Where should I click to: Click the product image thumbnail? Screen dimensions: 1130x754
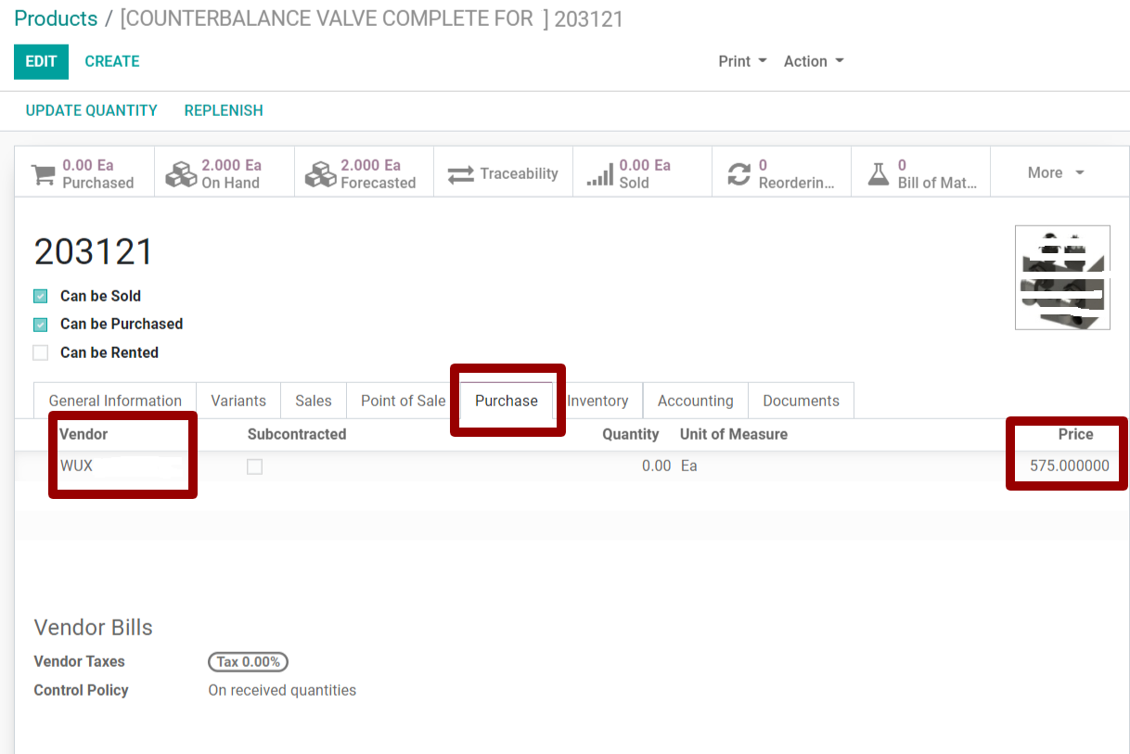[x=1062, y=277]
